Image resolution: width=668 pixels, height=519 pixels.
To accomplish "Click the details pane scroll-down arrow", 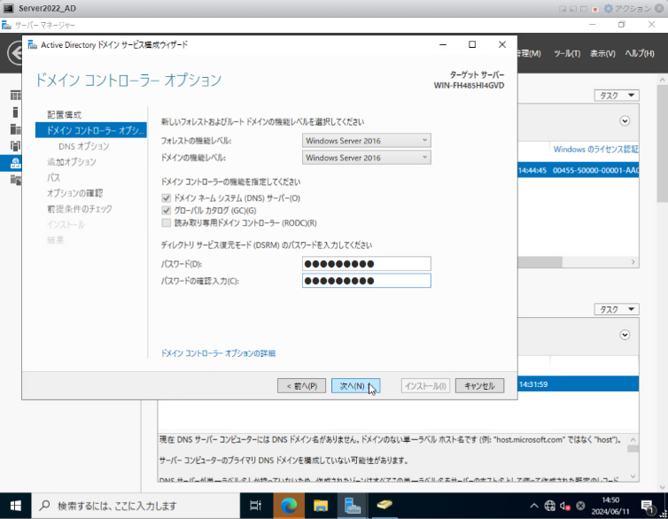I will pos(633,476).
